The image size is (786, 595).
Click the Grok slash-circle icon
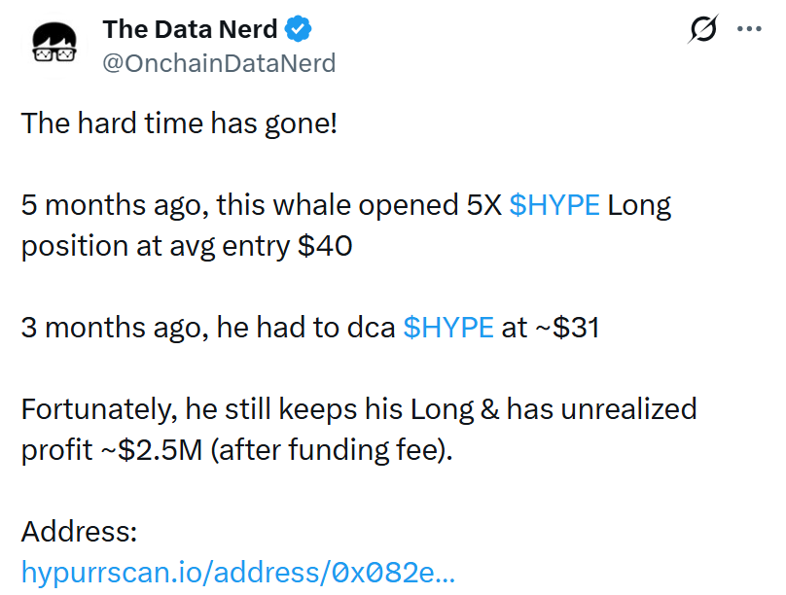(702, 29)
